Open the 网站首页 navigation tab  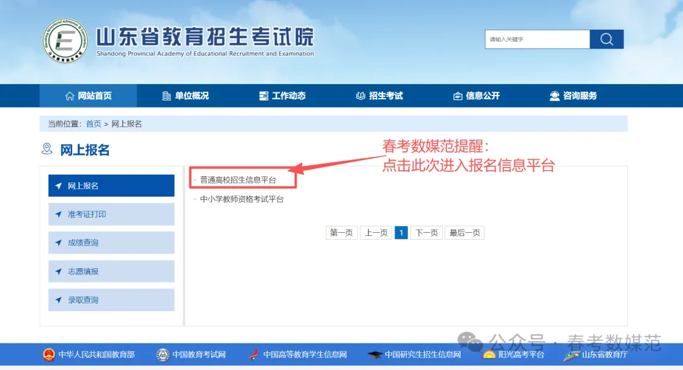88,96
